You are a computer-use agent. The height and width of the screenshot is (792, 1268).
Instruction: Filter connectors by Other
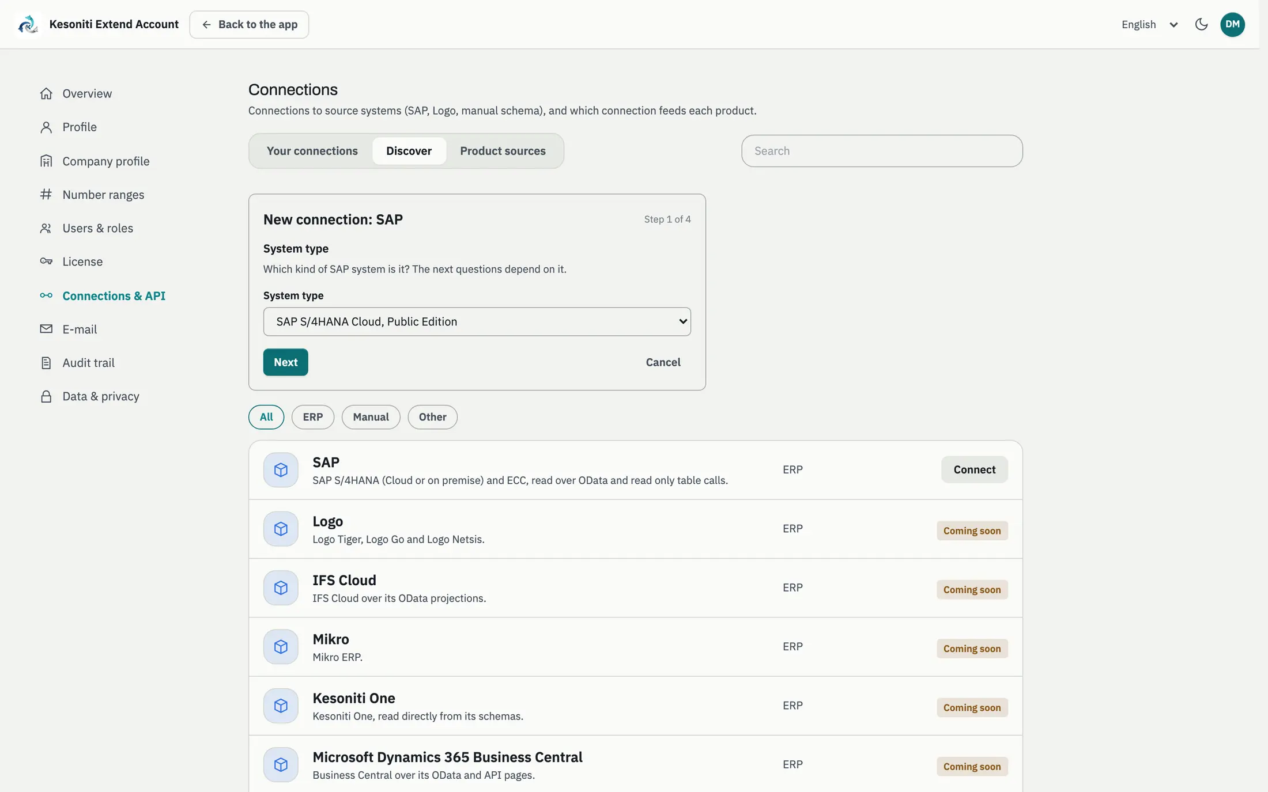click(432, 417)
